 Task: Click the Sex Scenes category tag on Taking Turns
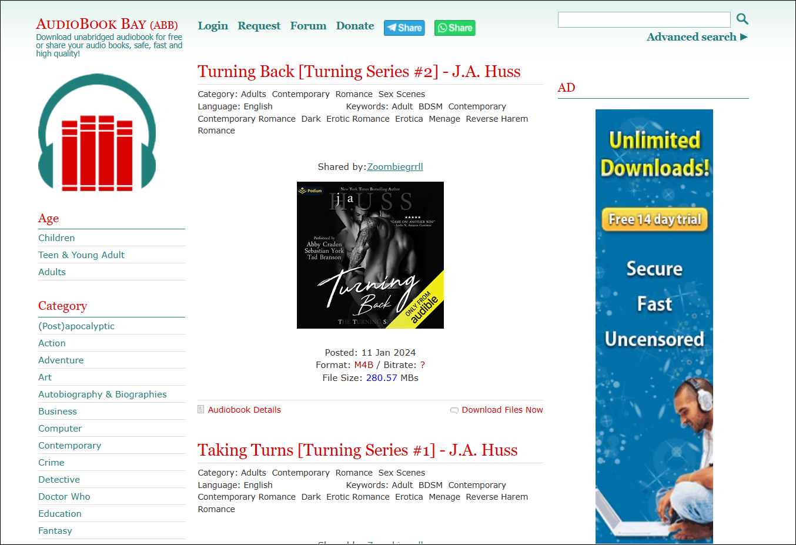click(x=402, y=473)
